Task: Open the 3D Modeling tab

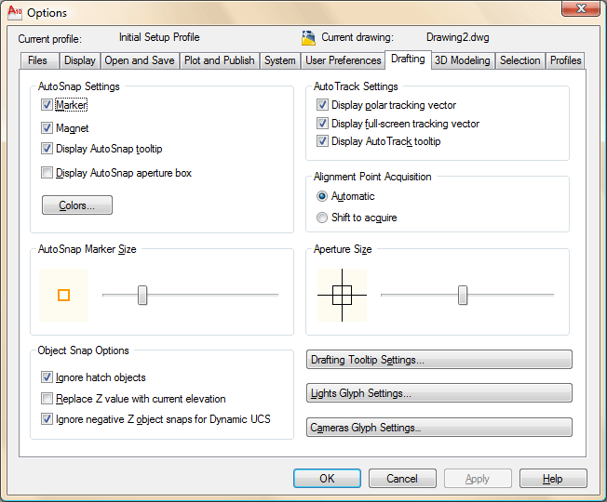Action: [x=462, y=60]
